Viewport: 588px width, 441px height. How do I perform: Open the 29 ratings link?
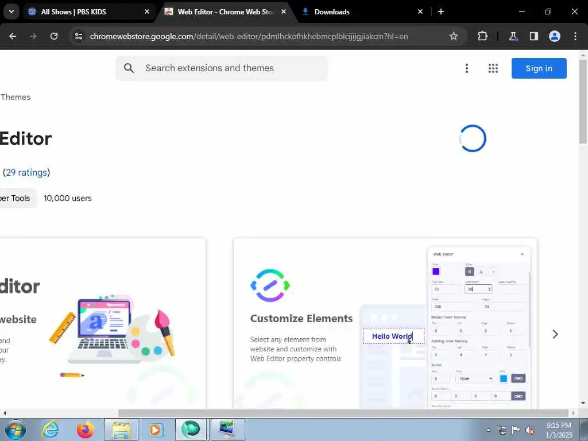[26, 172]
